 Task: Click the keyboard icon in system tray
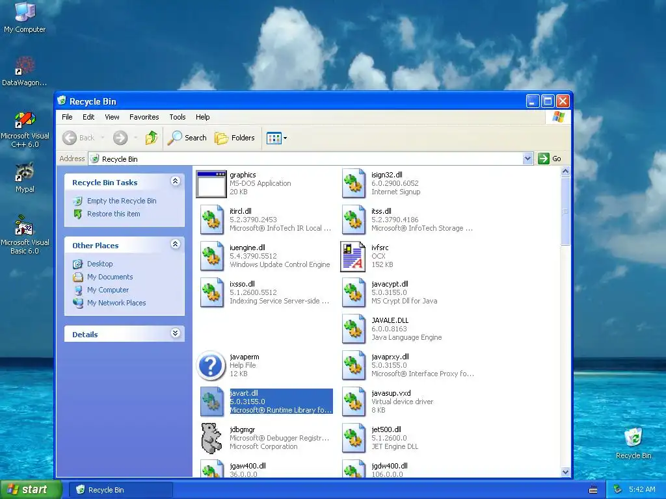point(593,490)
